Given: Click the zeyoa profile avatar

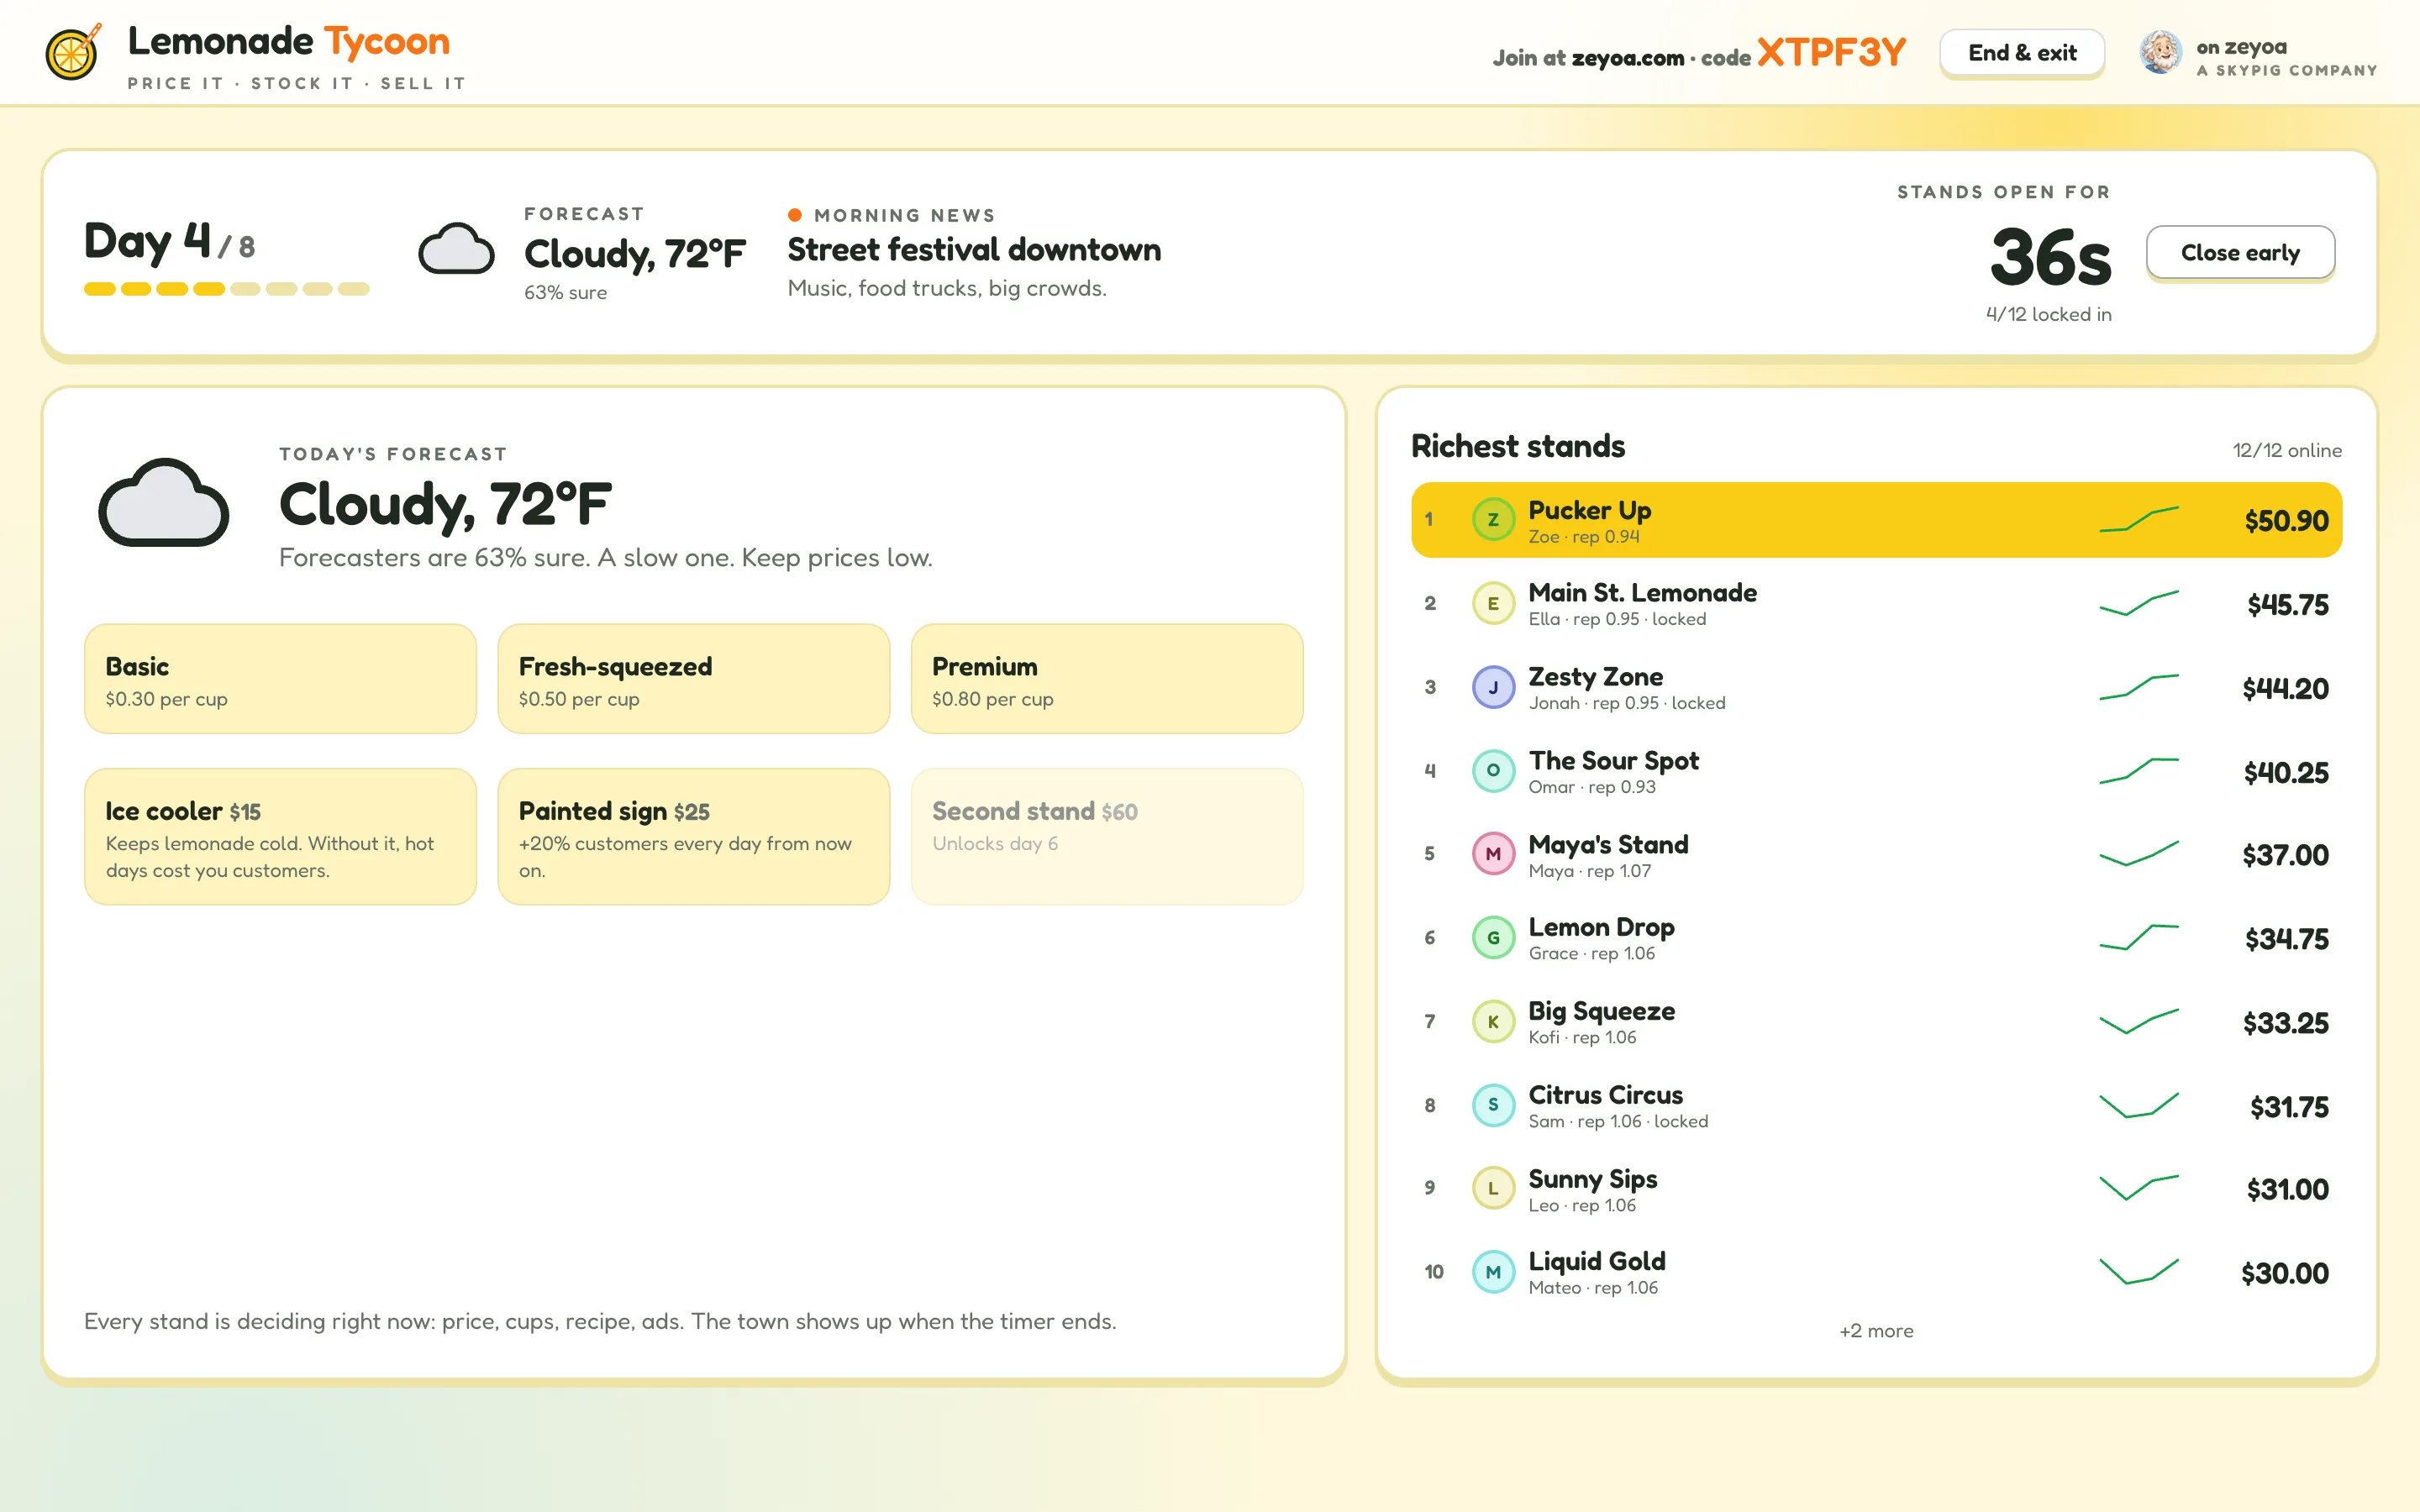Looking at the screenshot, I should pyautogui.click(x=2160, y=52).
